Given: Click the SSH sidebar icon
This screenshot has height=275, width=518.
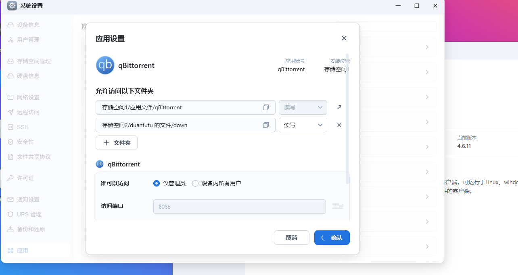Looking at the screenshot, I should click(10, 127).
